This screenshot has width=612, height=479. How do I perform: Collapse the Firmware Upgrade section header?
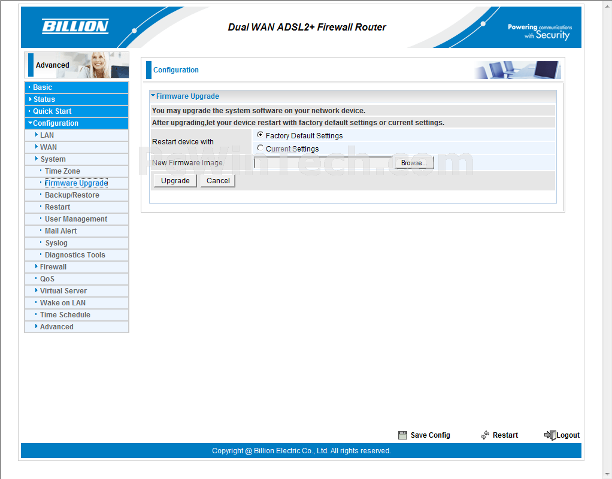pos(187,96)
